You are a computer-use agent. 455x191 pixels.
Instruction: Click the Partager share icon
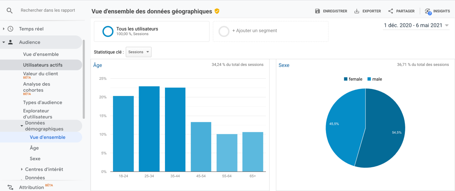coord(391,11)
